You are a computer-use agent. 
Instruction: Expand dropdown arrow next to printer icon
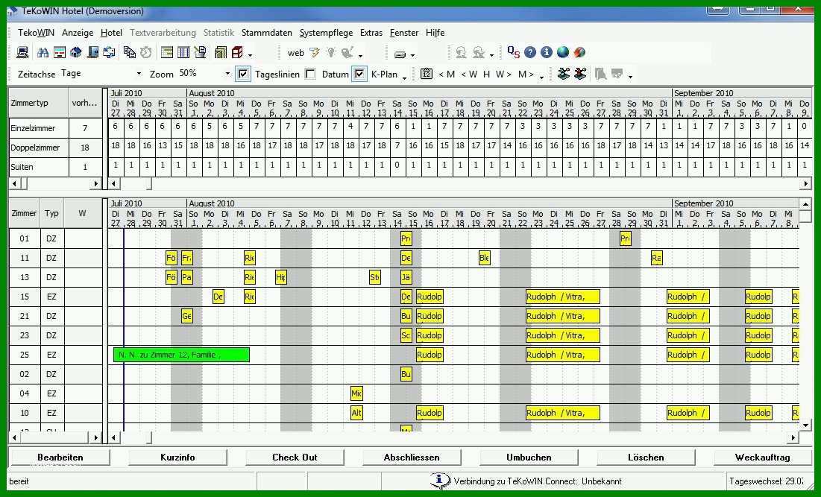[x=412, y=54]
